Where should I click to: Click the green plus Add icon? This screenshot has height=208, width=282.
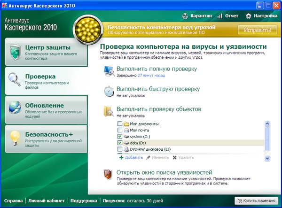click(x=121, y=158)
